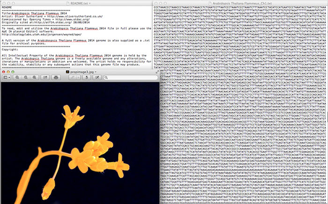Expand the arrow beside the highlight pen
Viewport: 328px width, 204px height.
coord(78,77)
